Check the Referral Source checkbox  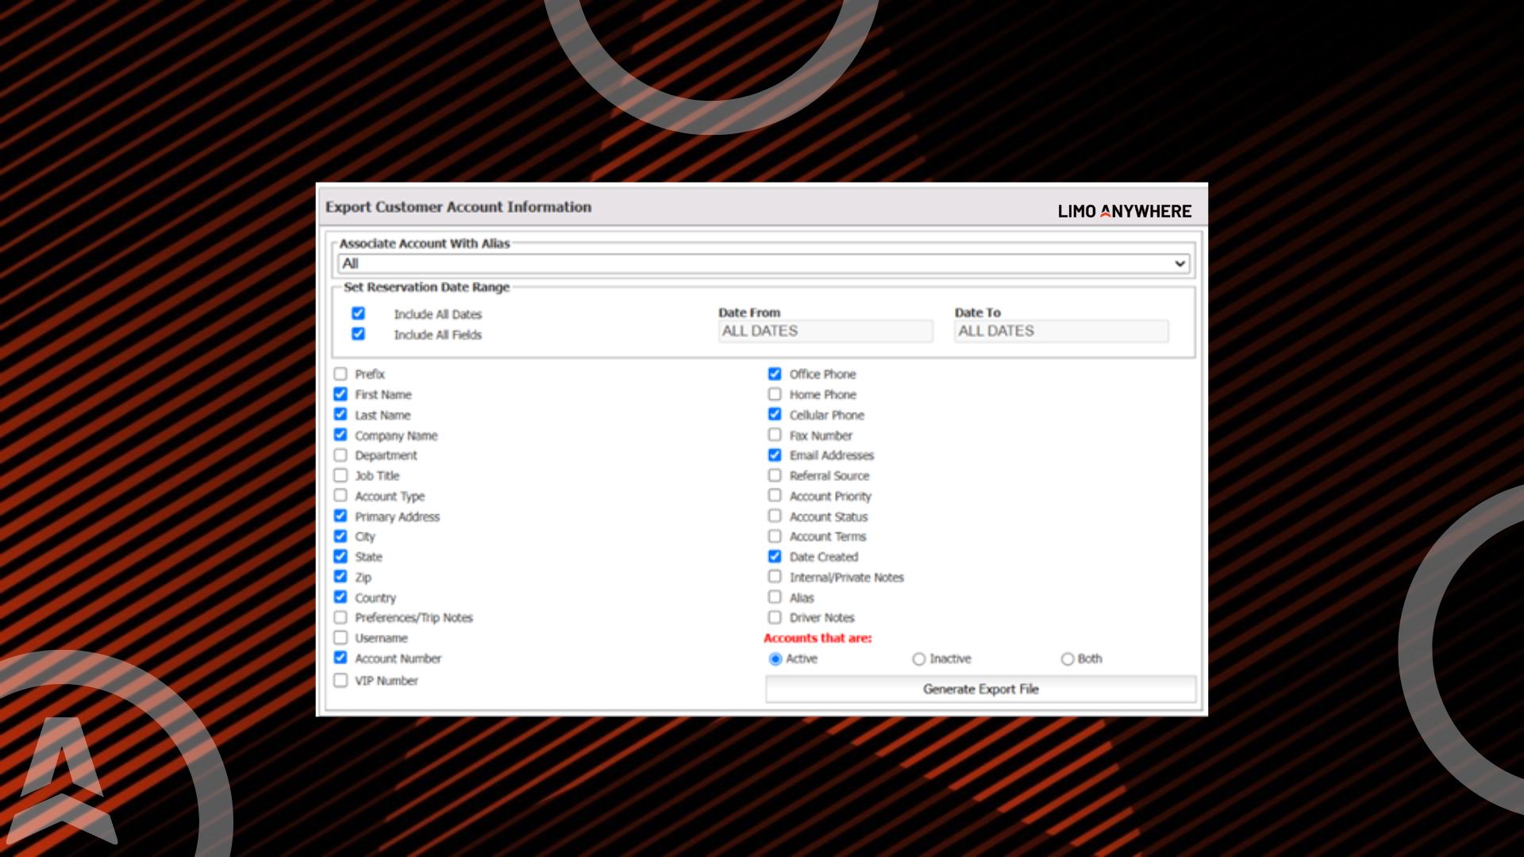click(775, 475)
